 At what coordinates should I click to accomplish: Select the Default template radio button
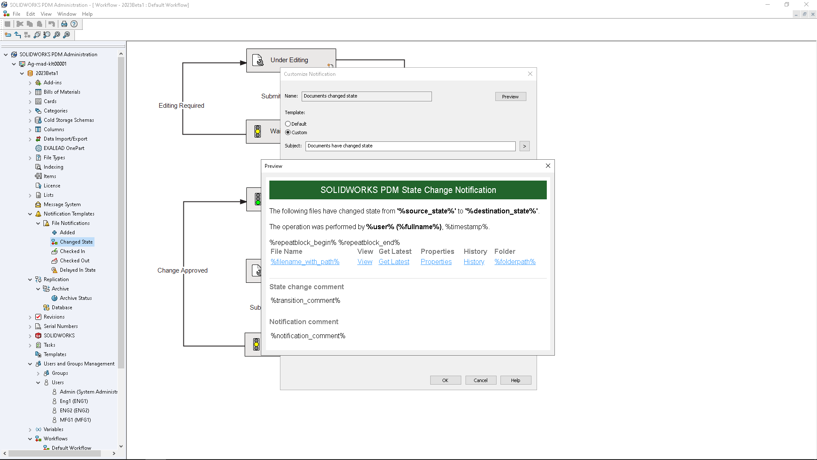pyautogui.click(x=288, y=123)
